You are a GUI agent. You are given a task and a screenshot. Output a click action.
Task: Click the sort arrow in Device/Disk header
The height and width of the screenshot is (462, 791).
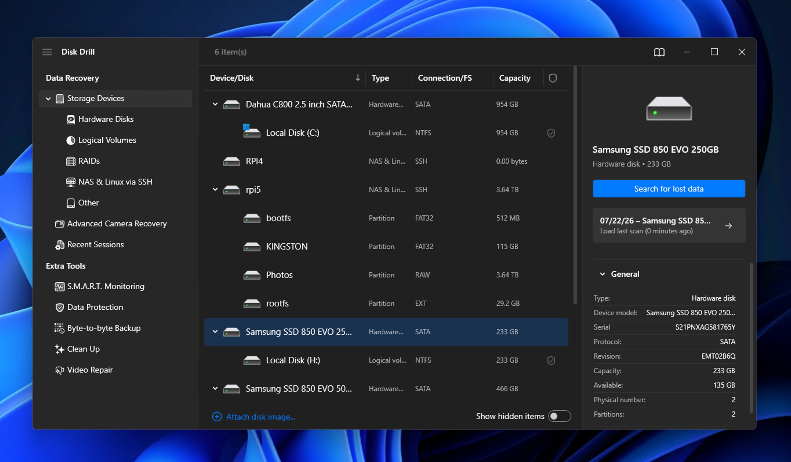(358, 78)
